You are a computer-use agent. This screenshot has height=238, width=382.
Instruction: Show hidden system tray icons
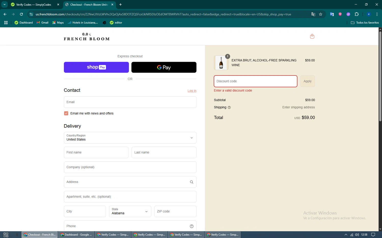pyautogui.click(x=346, y=235)
